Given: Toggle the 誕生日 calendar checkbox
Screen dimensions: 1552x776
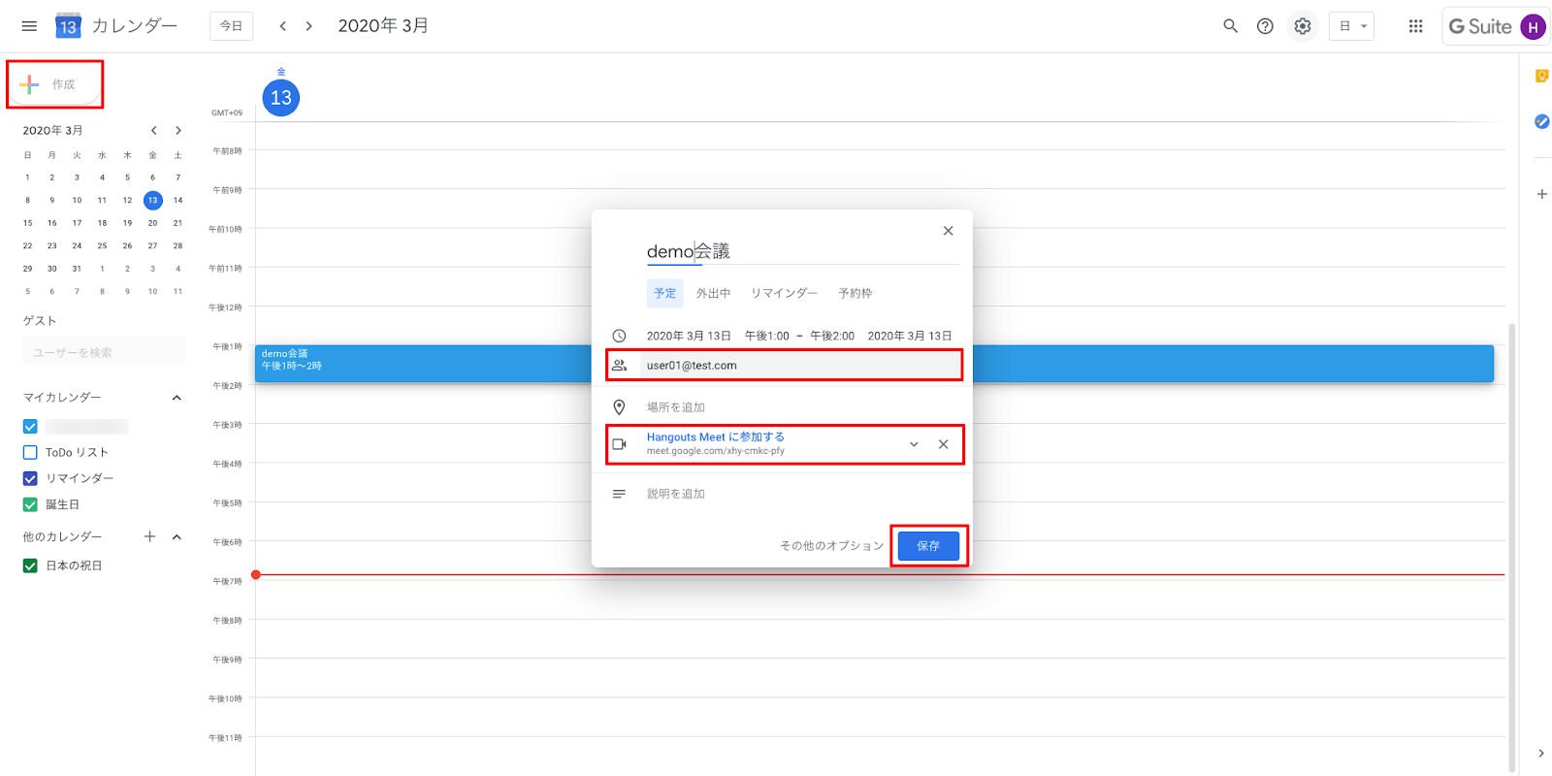Looking at the screenshot, I should click(30, 504).
